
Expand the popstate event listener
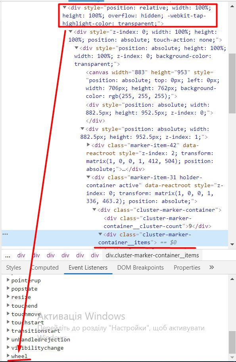pos(8,288)
